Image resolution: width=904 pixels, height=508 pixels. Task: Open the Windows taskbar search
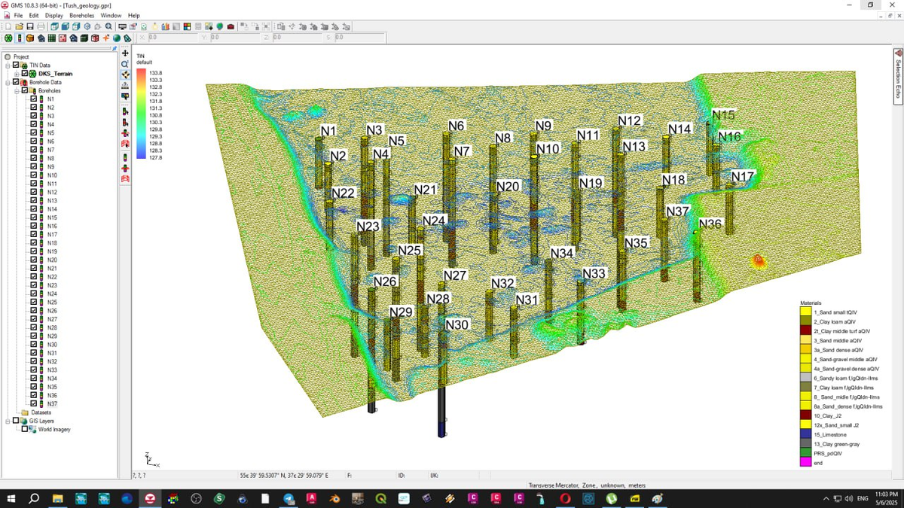pyautogui.click(x=34, y=498)
